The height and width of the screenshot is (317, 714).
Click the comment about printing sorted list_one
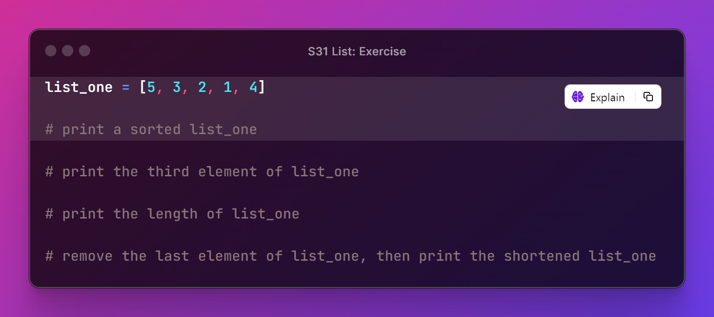coord(151,129)
